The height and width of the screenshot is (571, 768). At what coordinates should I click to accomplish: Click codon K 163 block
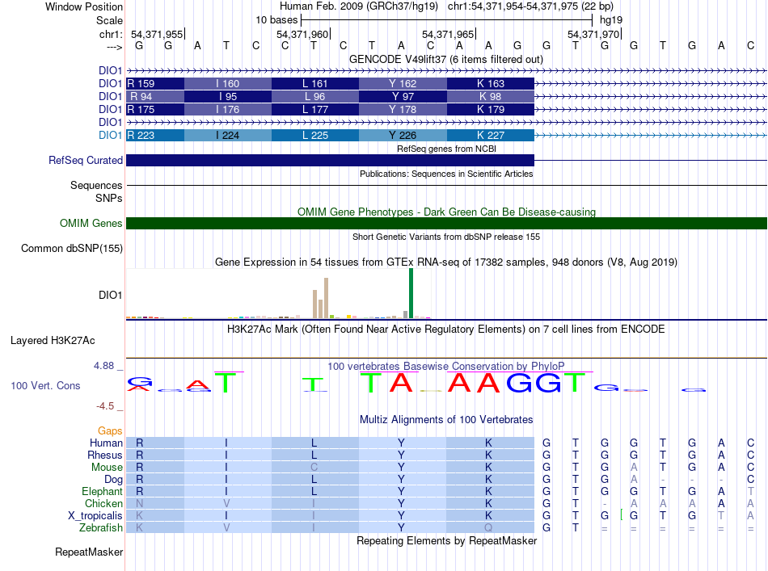coord(490,84)
